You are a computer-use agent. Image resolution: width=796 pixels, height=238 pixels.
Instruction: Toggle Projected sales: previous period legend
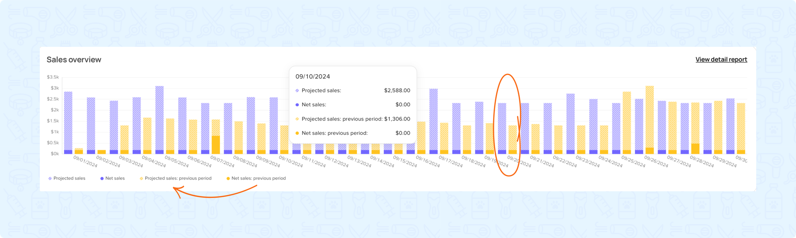click(175, 178)
